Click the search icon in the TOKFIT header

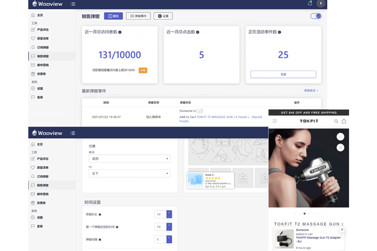pos(336,121)
